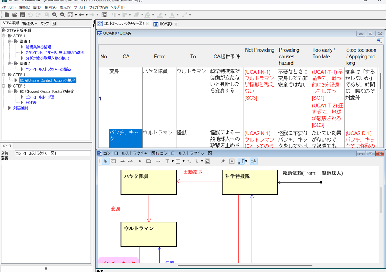Choose the freehand curve tool

(x=197, y=161)
